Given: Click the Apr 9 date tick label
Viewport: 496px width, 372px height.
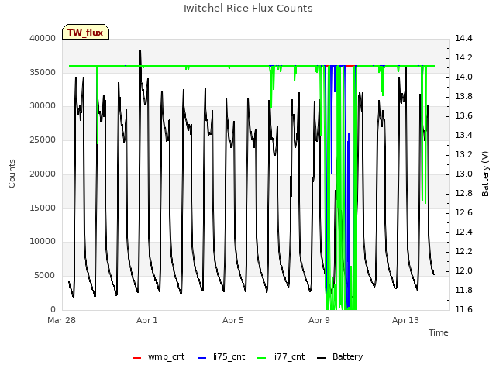Looking at the screenshot, I should (x=319, y=320).
